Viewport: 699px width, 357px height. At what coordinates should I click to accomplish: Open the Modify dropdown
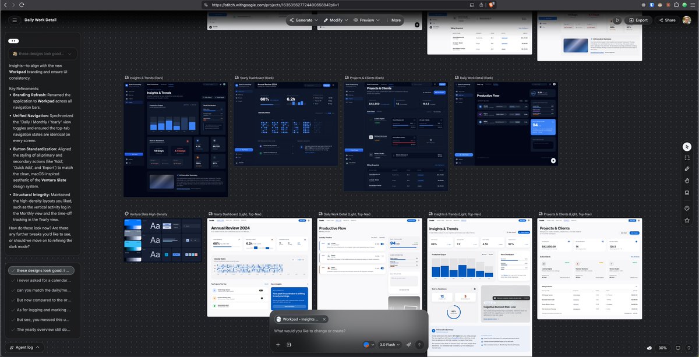336,20
